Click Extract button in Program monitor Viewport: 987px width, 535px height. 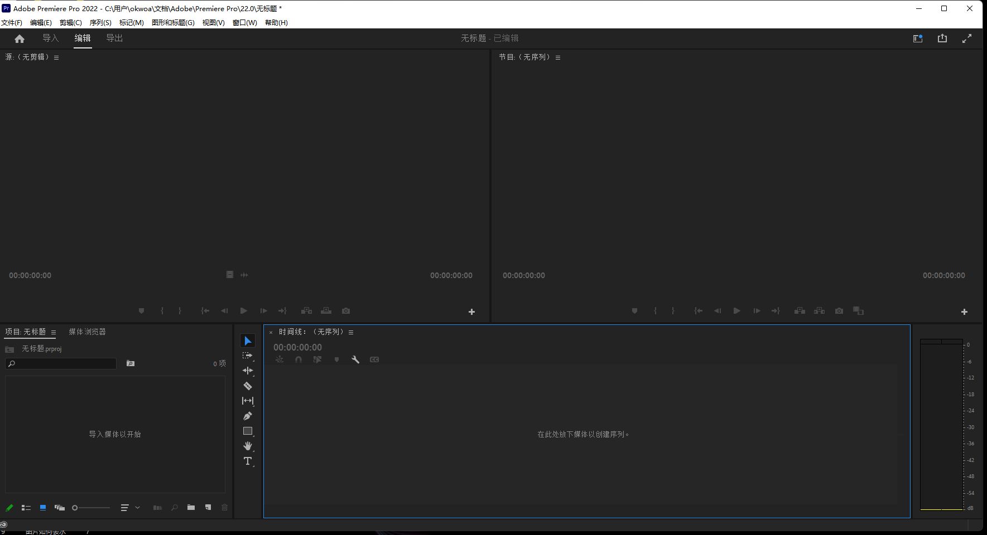pyautogui.click(x=819, y=311)
